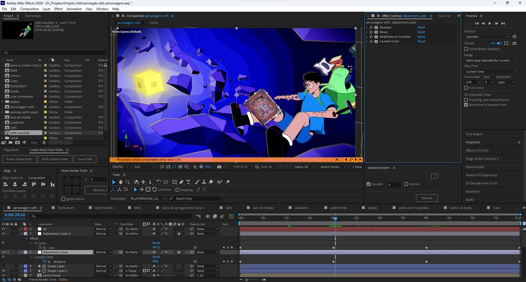This screenshot has height=282, width=526.
Task: Open the Animation menu
Action: point(74,9)
